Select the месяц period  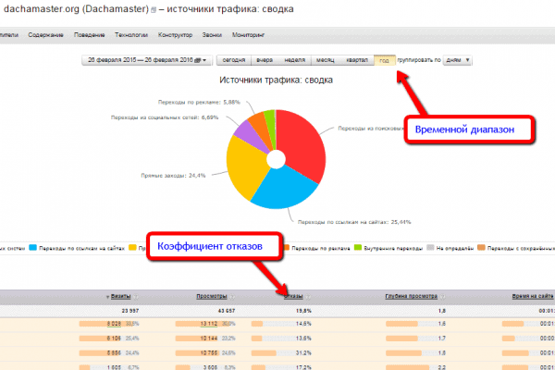pos(326,60)
